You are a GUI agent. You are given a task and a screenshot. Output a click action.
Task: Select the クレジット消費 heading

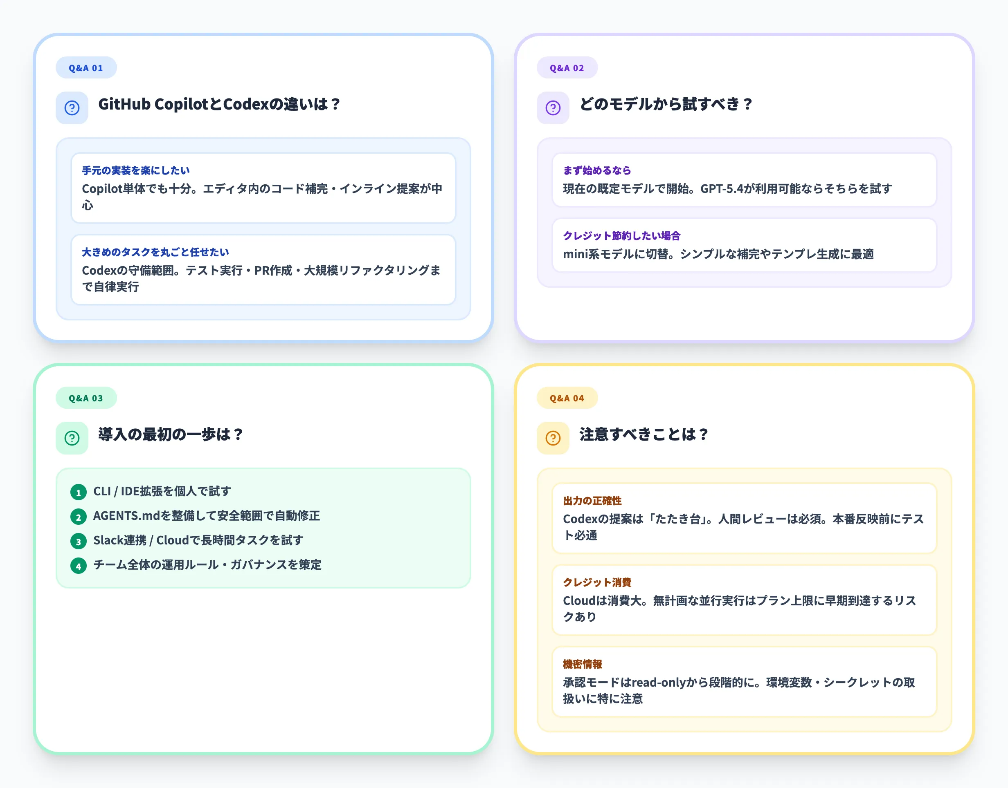[598, 582]
